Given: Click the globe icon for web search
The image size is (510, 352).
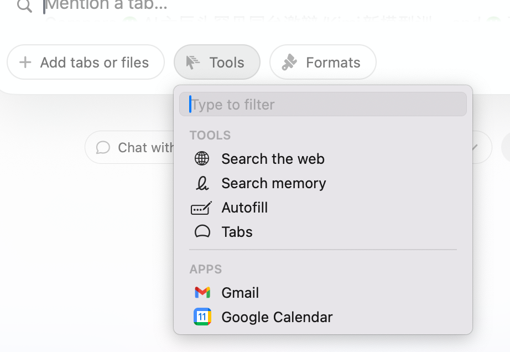Looking at the screenshot, I should click(x=202, y=159).
